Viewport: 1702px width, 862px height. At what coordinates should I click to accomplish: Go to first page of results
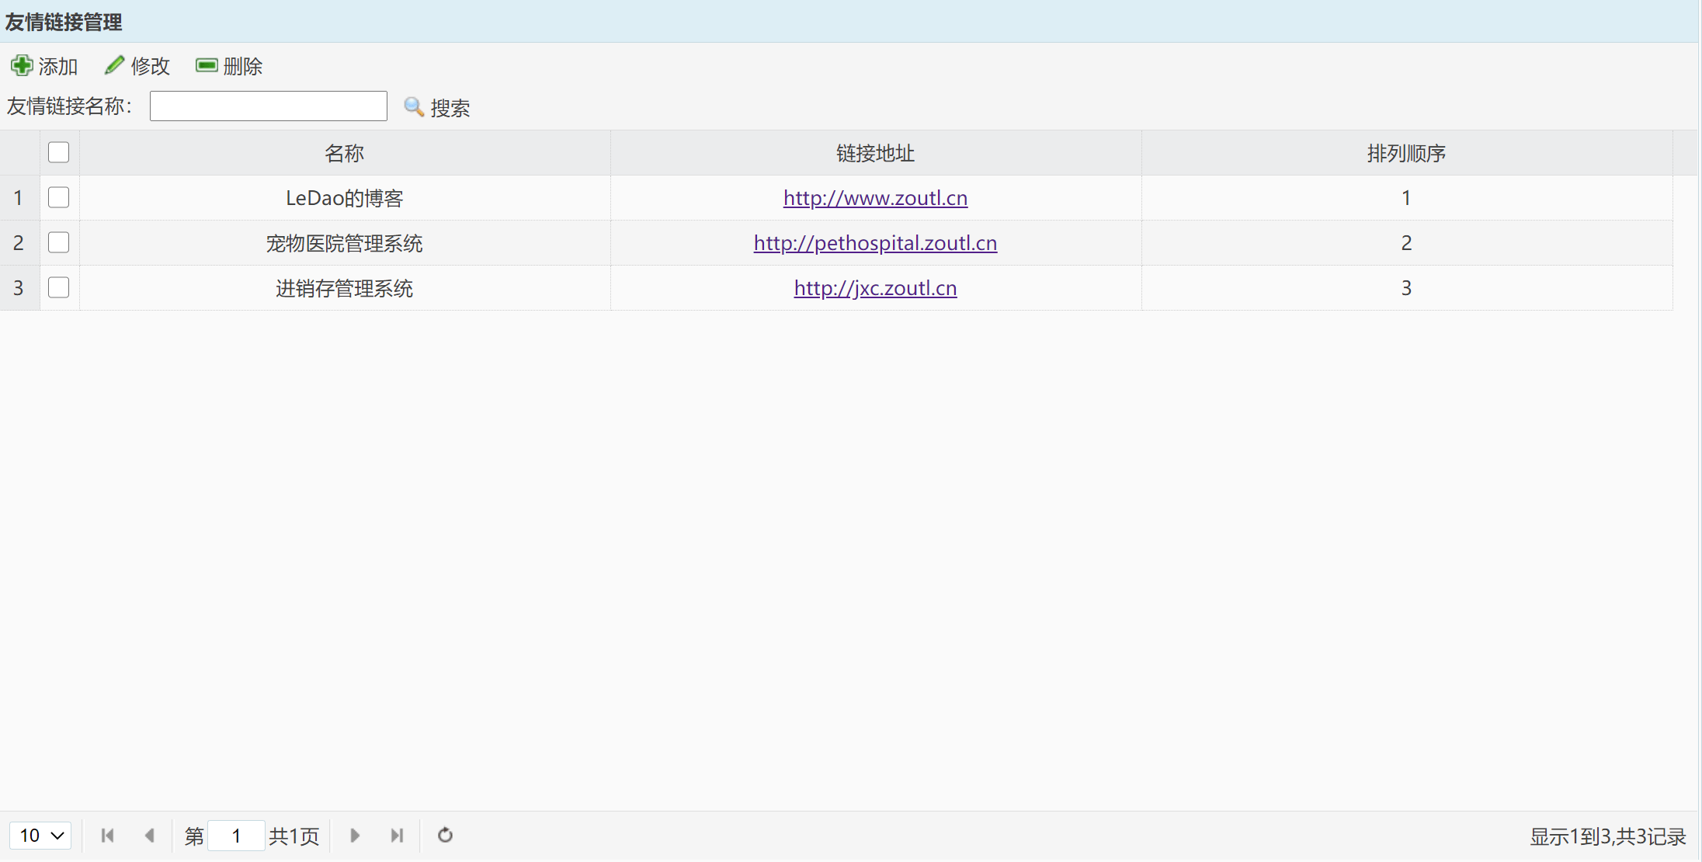pyautogui.click(x=108, y=836)
